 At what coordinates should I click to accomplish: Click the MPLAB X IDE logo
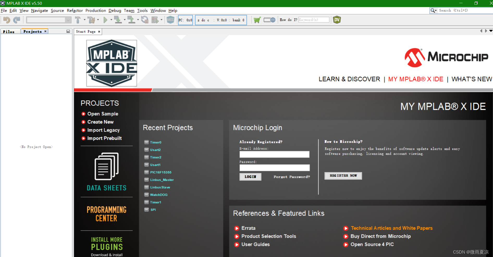click(112, 63)
